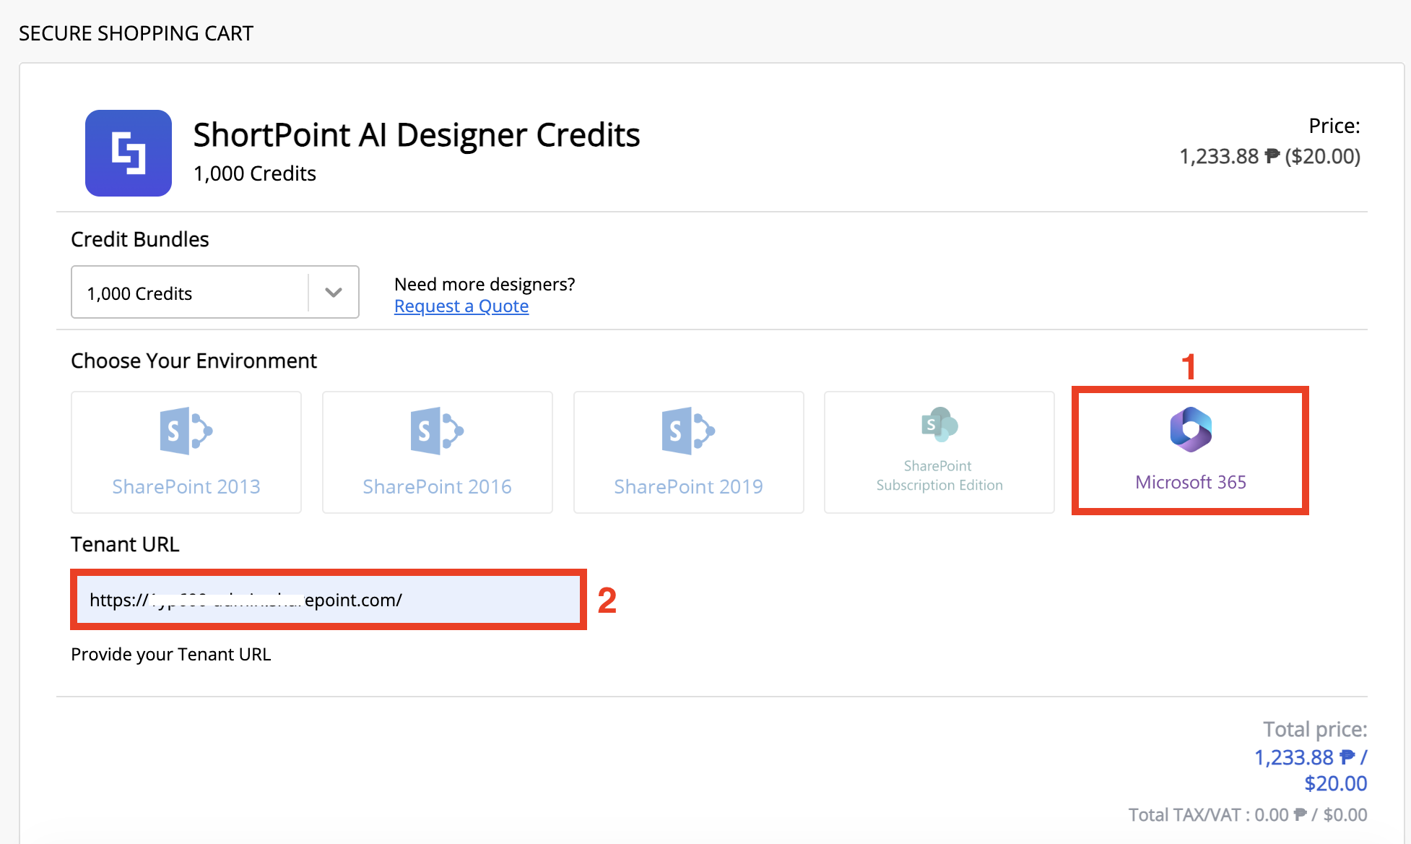Click the Request a Quote link
The image size is (1411, 844).
pyautogui.click(x=461, y=306)
